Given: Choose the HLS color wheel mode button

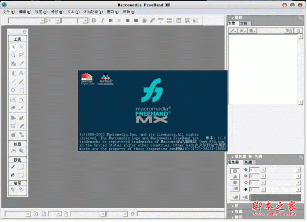Looking at the screenshot, I should (235, 183).
